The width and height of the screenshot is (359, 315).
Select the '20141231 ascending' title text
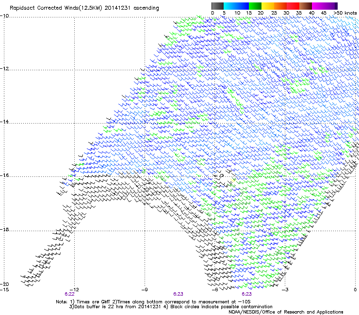click(131, 8)
